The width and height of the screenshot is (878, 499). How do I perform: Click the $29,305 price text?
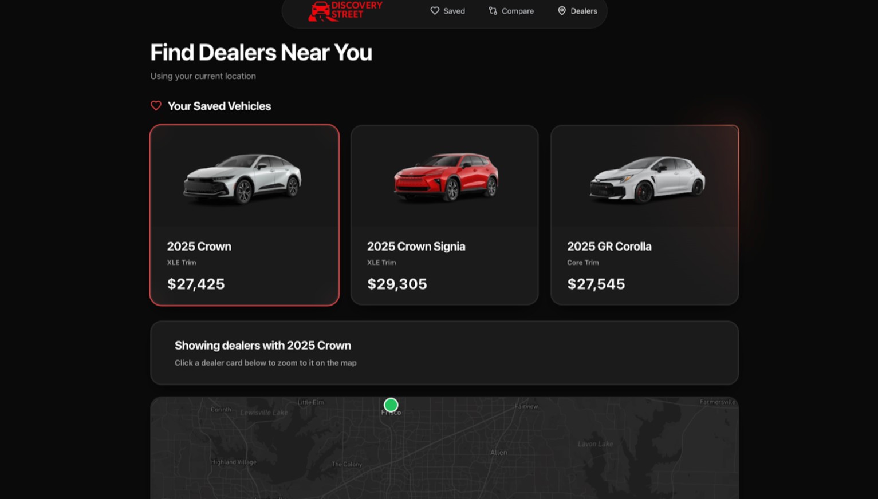tap(397, 284)
